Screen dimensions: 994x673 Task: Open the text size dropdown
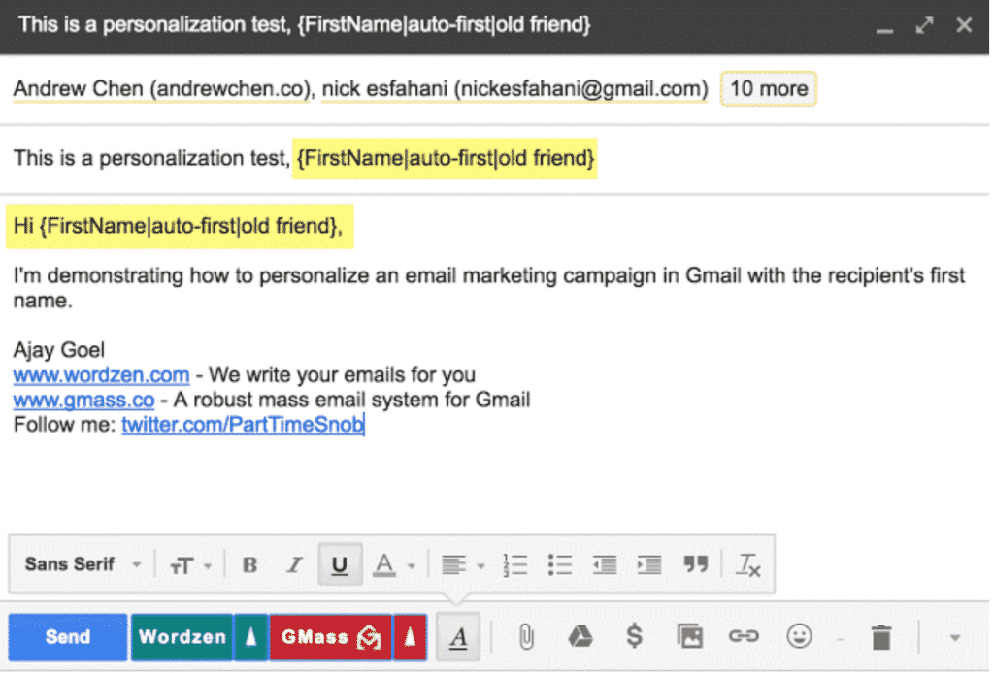pos(190,564)
